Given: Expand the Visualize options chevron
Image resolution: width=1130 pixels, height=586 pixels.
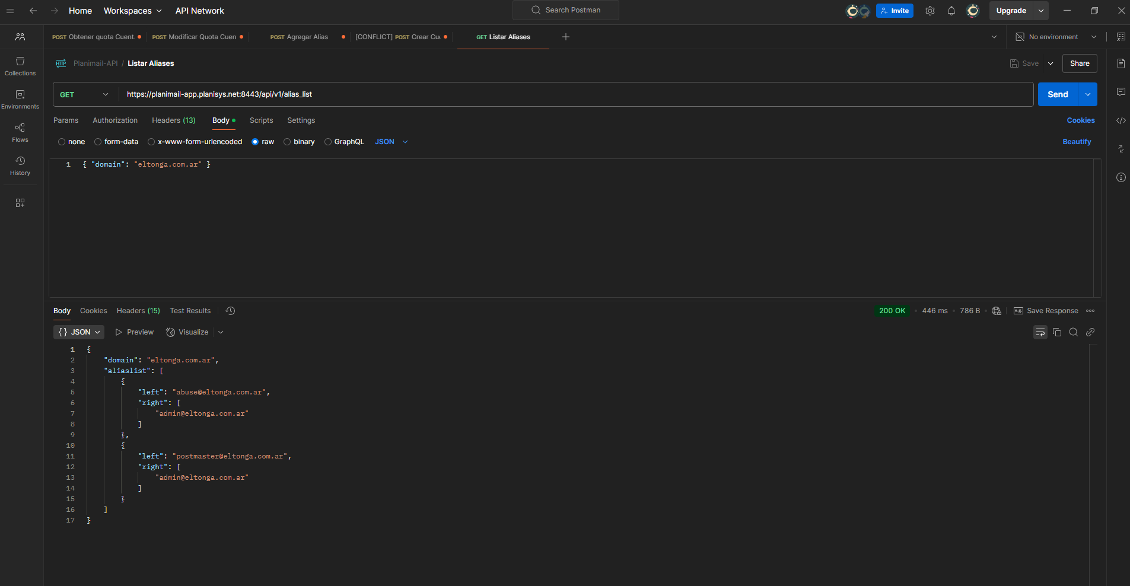Looking at the screenshot, I should [x=221, y=332].
